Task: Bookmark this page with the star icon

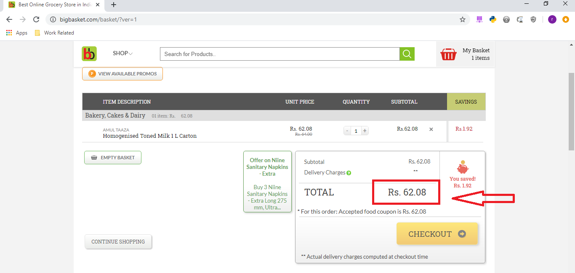Action: pyautogui.click(x=463, y=19)
